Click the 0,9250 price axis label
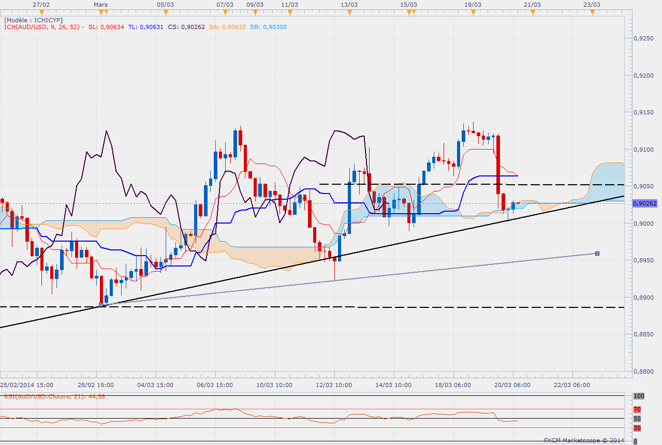Image resolution: width=662 pixels, height=445 pixels. (644, 39)
